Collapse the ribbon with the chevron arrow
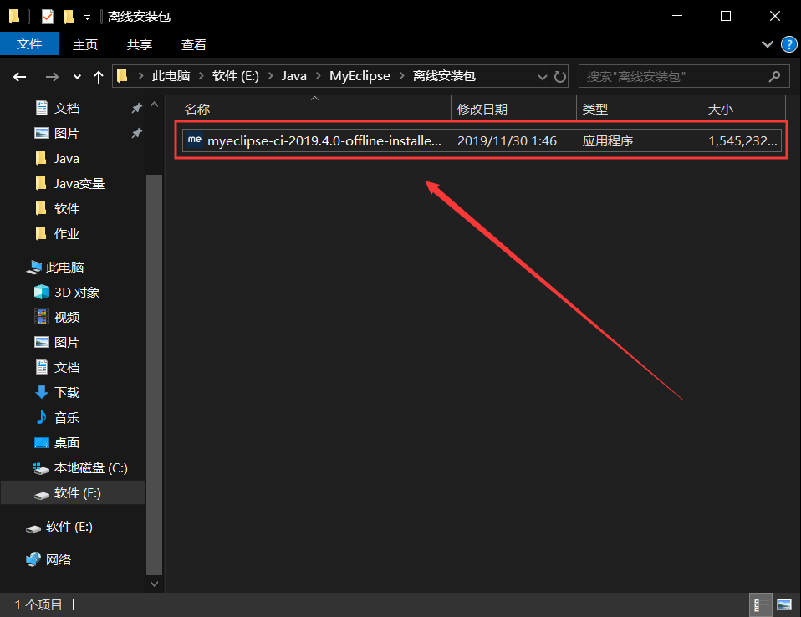 tap(767, 44)
